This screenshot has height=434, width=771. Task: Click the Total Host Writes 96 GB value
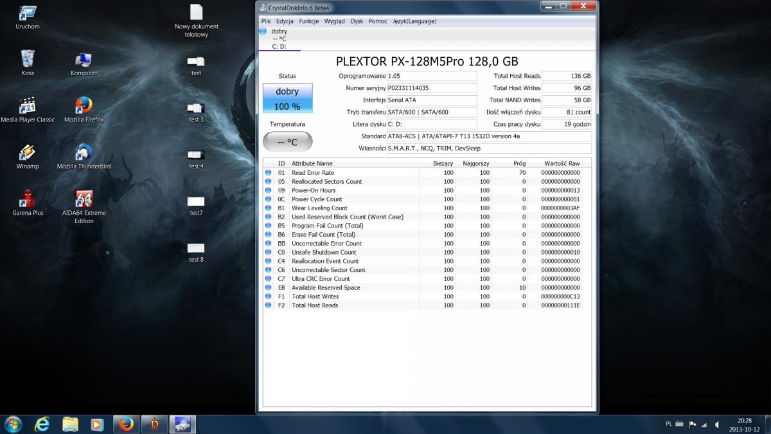pyautogui.click(x=567, y=88)
